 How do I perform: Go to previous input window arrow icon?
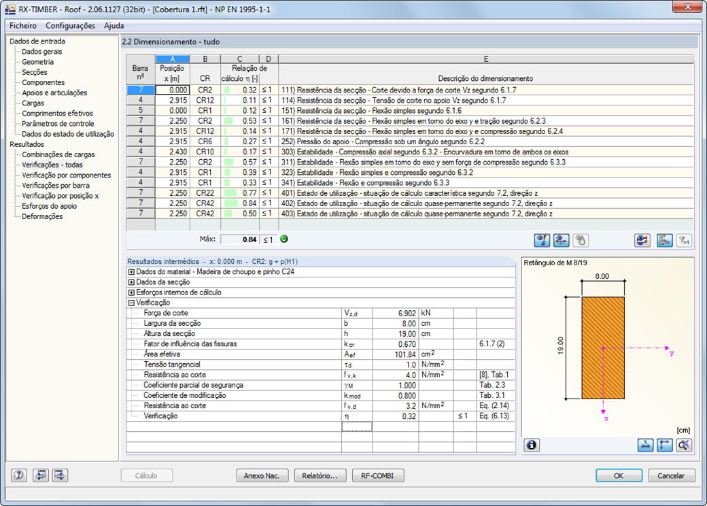(x=41, y=475)
